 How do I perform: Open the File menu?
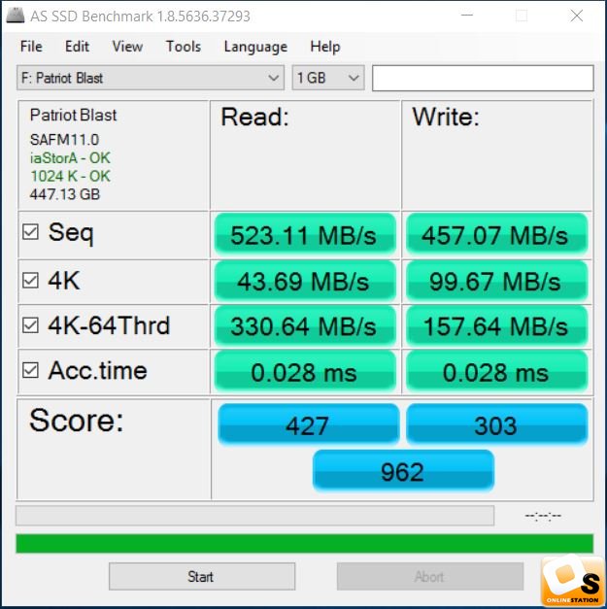pyautogui.click(x=31, y=47)
